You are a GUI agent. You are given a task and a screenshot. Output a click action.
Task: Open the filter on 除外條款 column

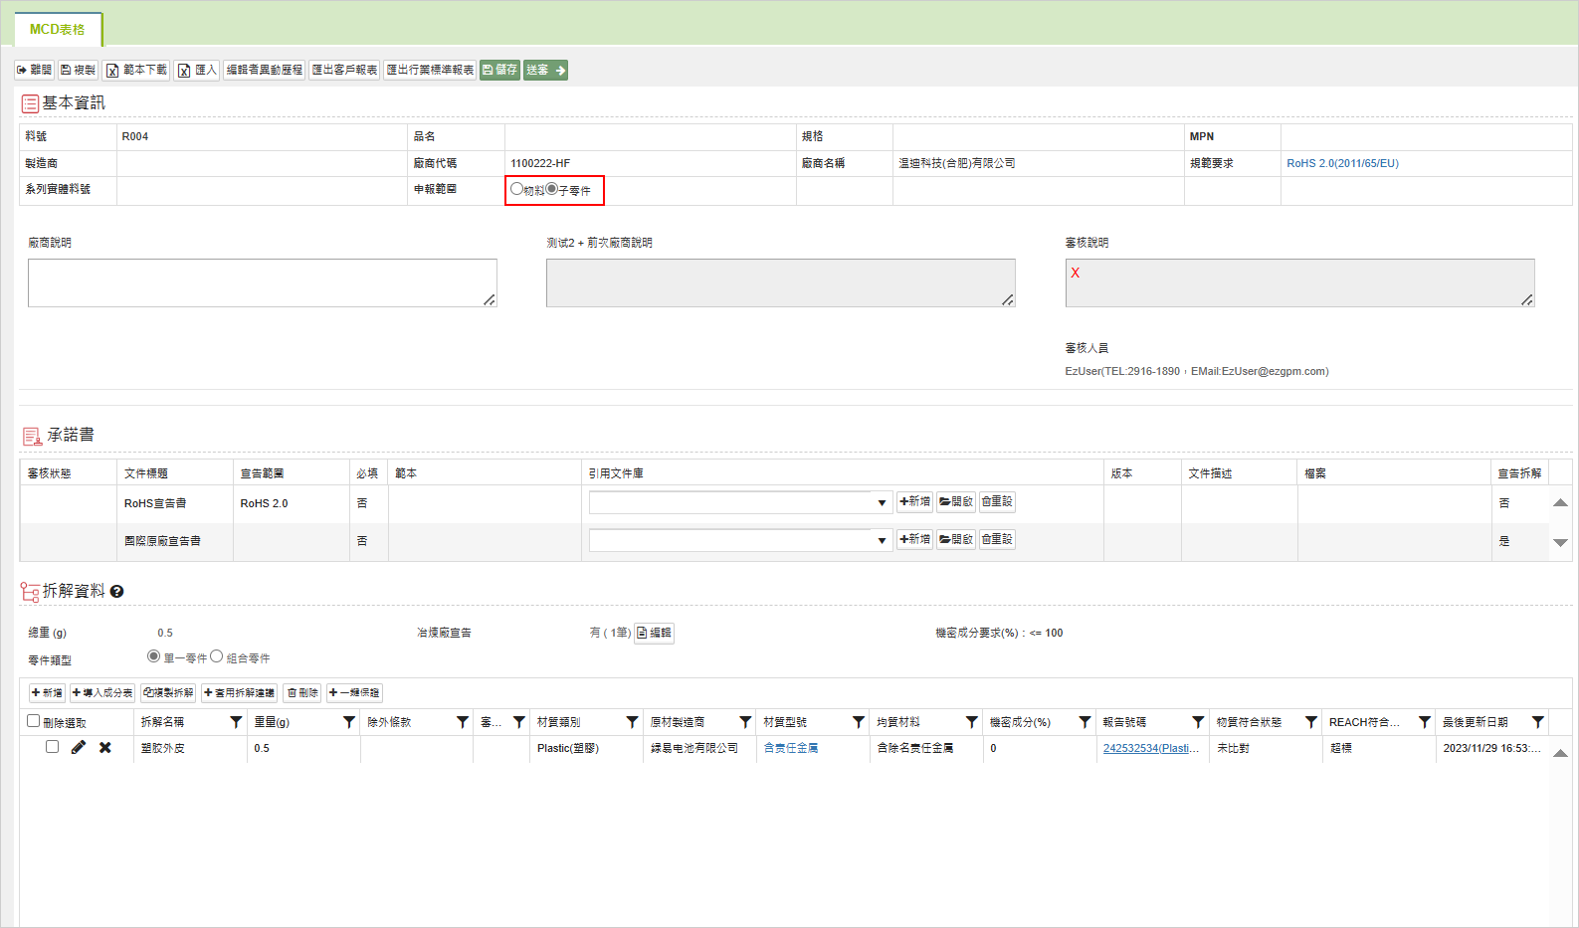[463, 722]
